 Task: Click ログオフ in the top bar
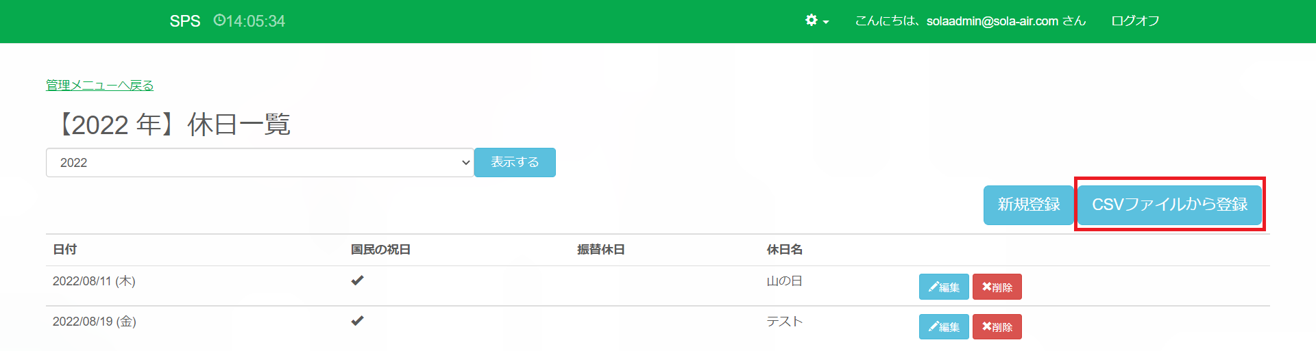point(1135,21)
